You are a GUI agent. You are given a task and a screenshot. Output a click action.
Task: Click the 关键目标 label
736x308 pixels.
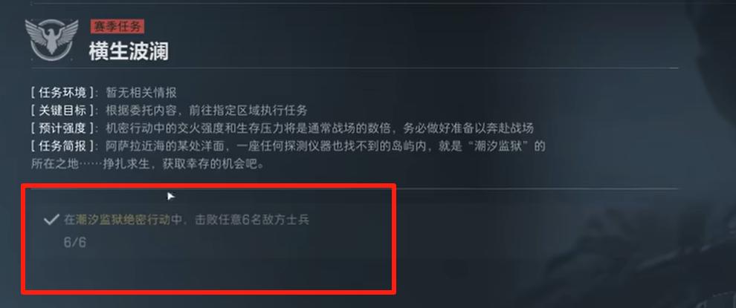(x=62, y=111)
